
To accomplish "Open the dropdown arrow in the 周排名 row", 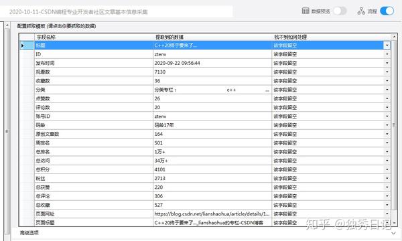I will 387,143.
